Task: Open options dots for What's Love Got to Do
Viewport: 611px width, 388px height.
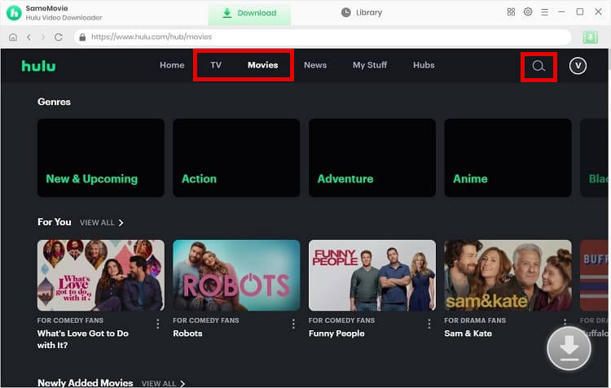Action: pos(158,324)
